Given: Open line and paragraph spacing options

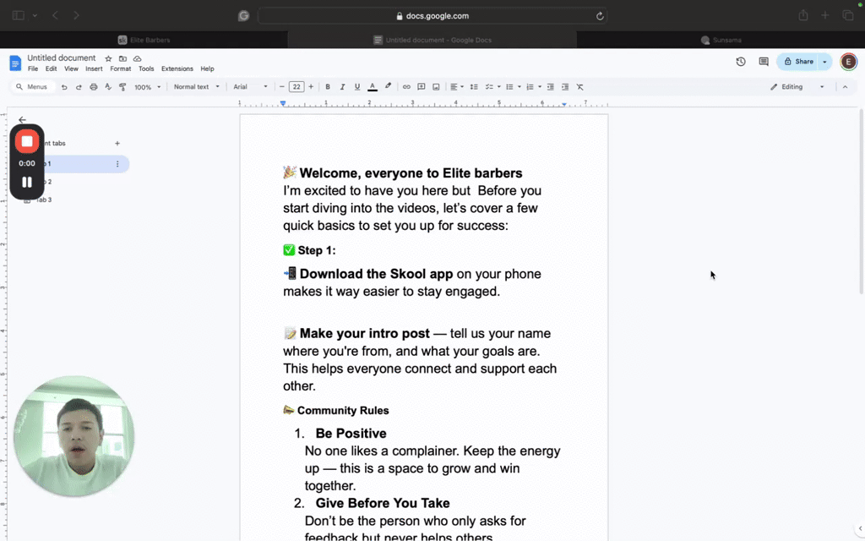Looking at the screenshot, I should click(x=474, y=87).
